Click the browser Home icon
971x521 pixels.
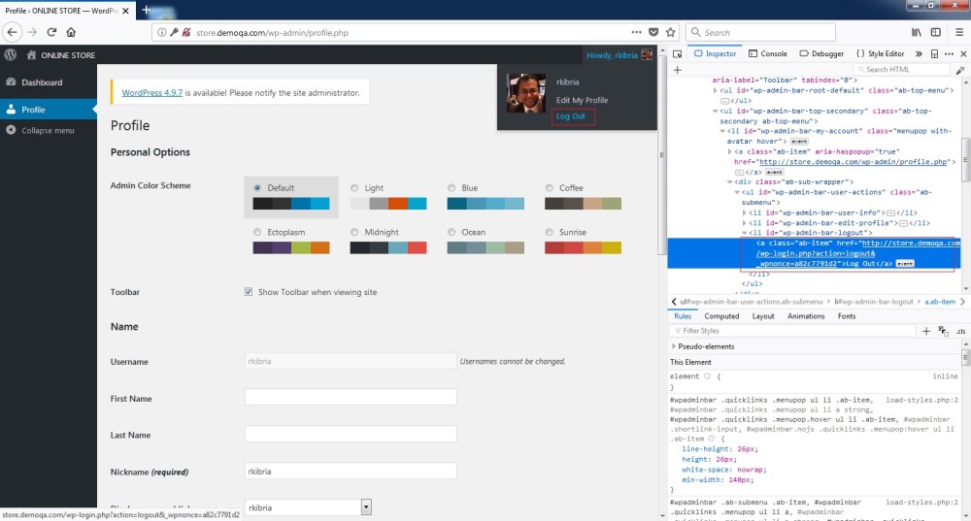pyautogui.click(x=71, y=32)
